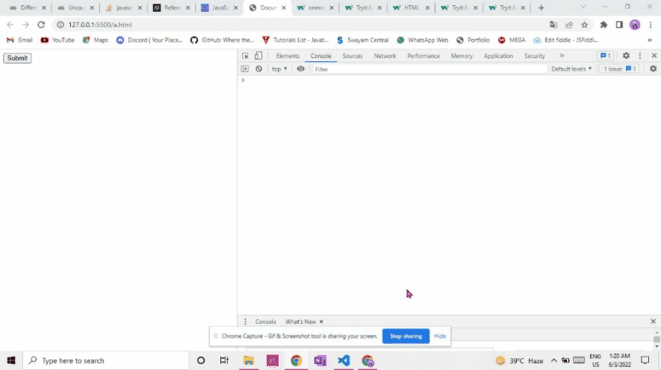Viewport: 661px width, 370px height.
Task: Open the WhatsApp Web bookmark
Action: coord(423,40)
